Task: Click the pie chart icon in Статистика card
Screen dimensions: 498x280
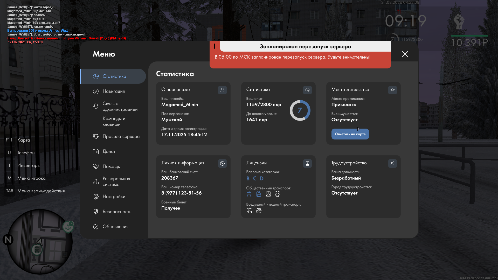Action: (307, 90)
